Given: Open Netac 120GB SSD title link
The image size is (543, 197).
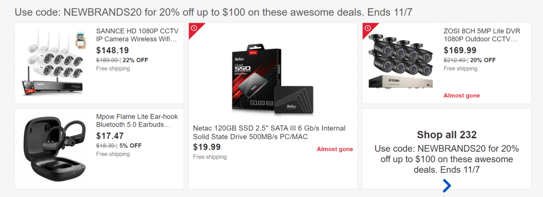Looking at the screenshot, I should pos(269,133).
